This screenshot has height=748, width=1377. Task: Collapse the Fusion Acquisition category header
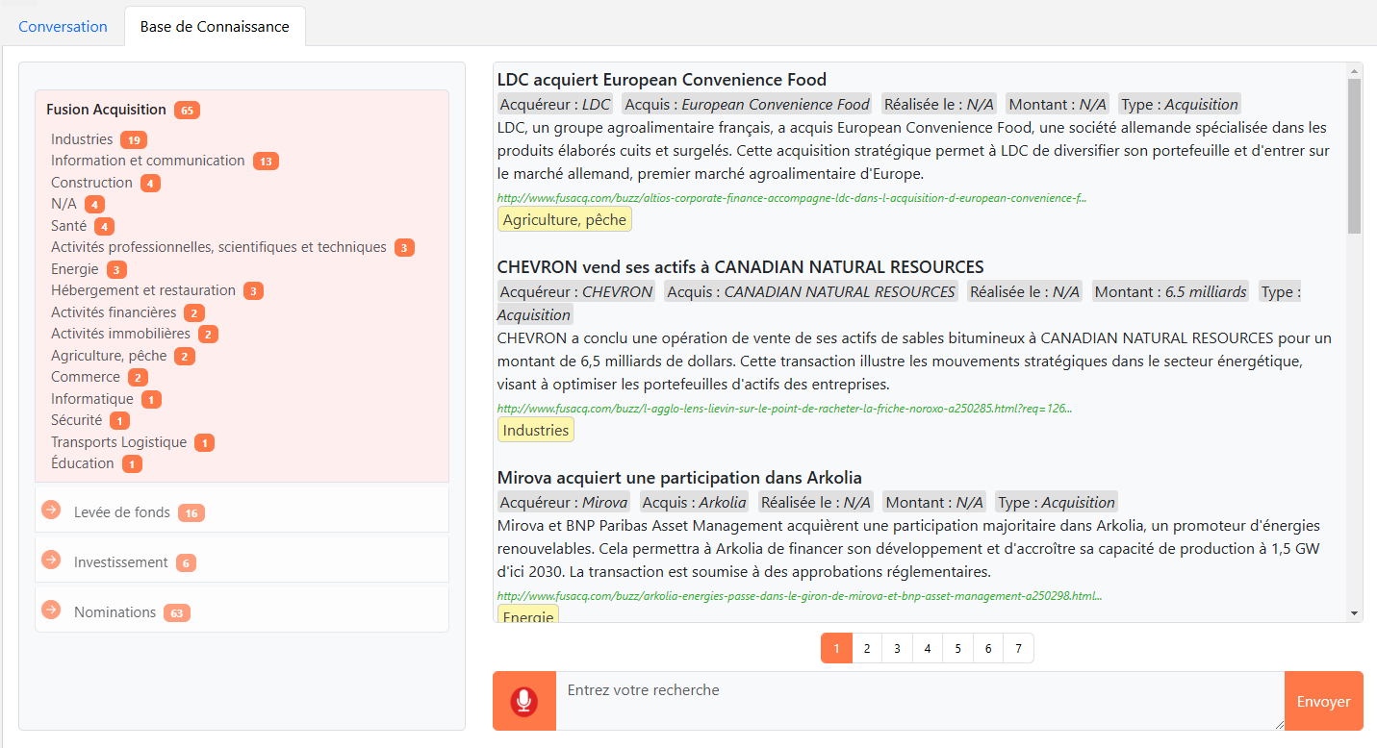(106, 110)
